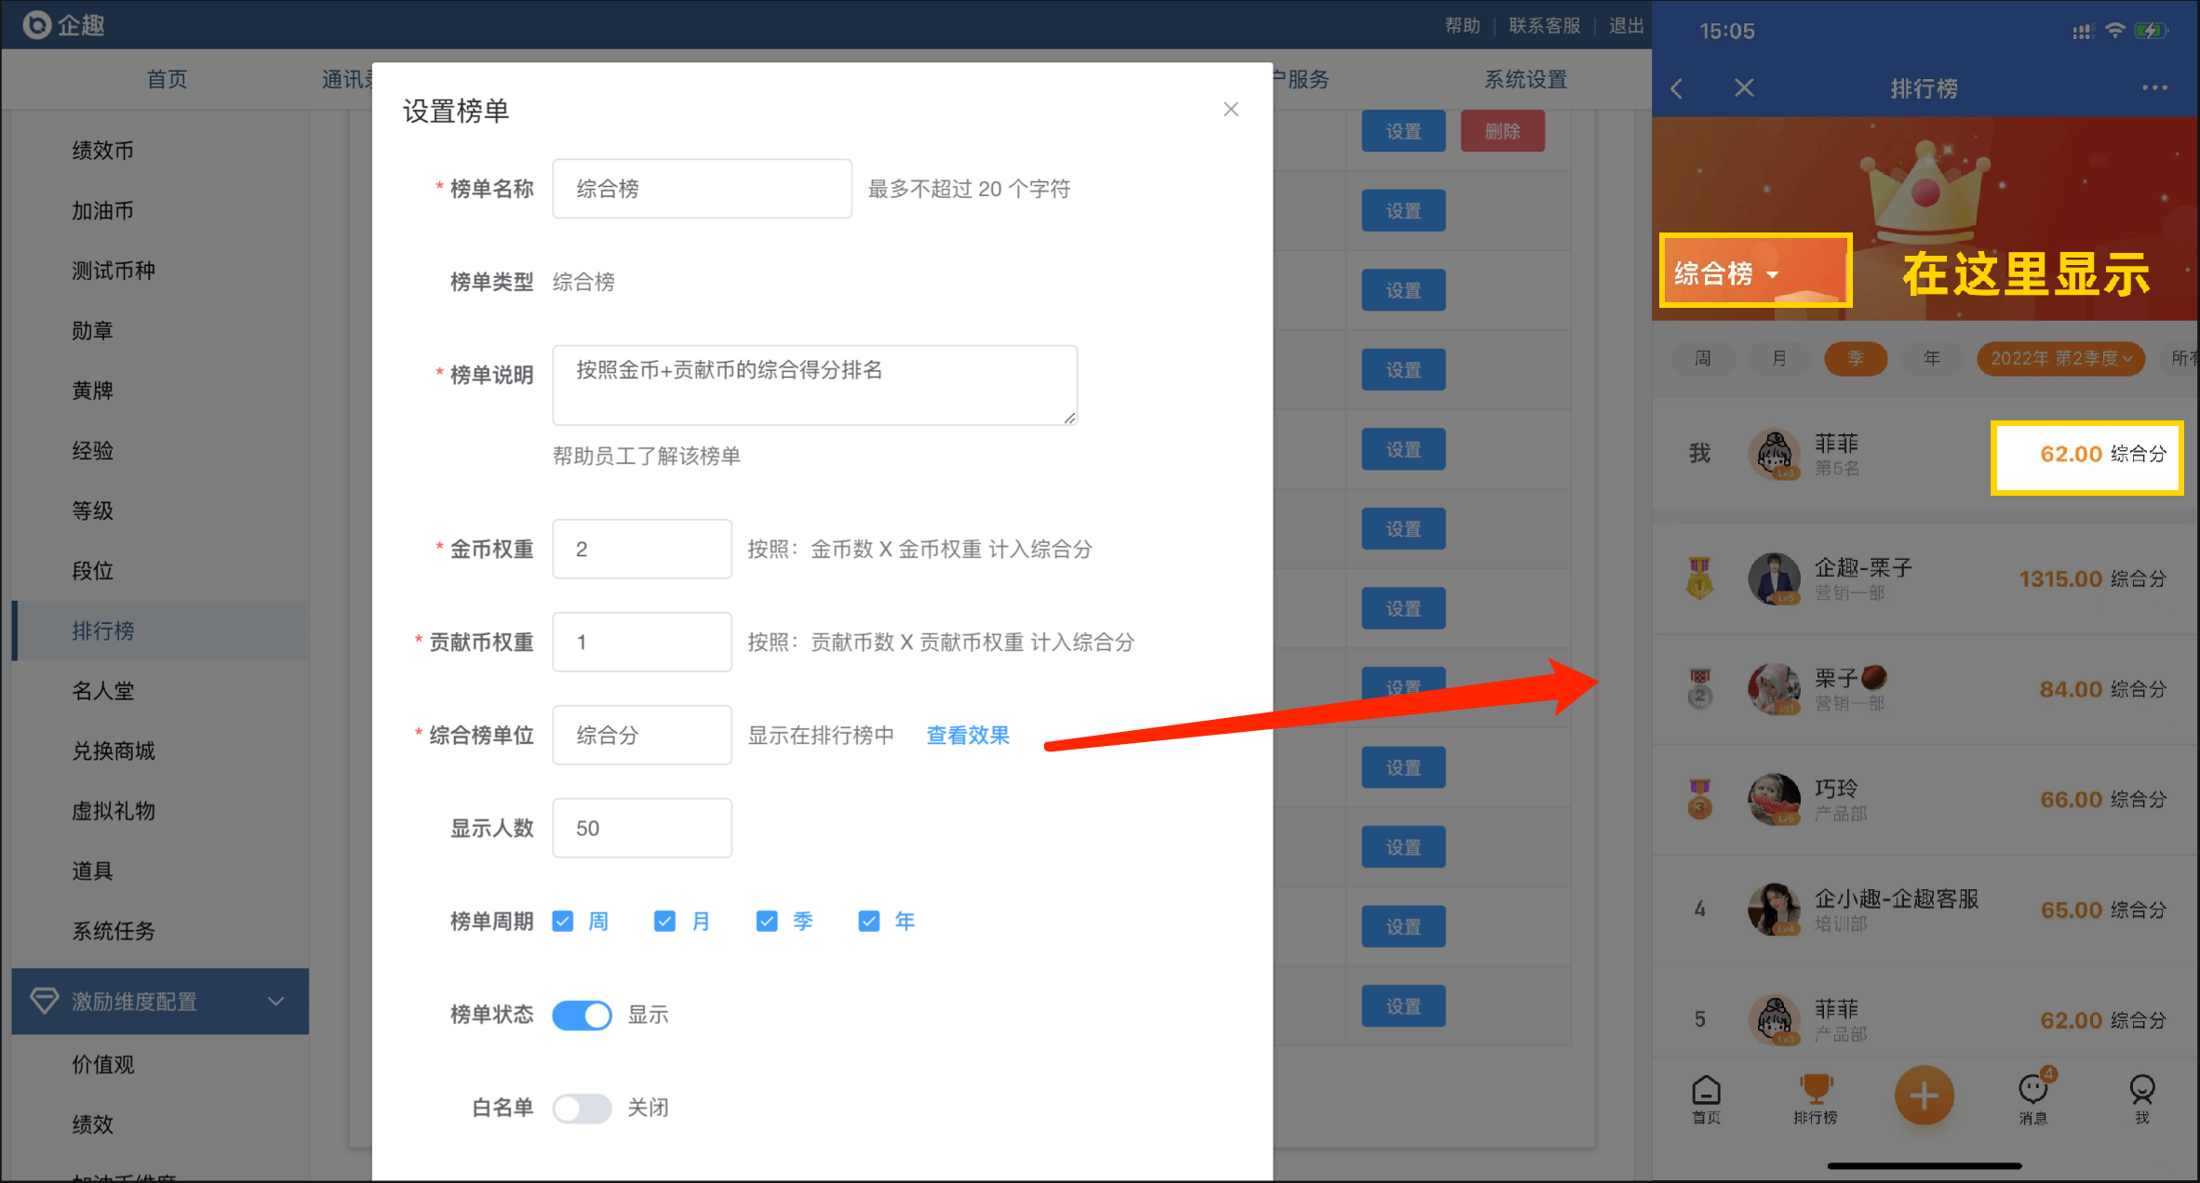Select 排行榜 in the left sidebar
The image size is (2200, 1183).
(160, 631)
